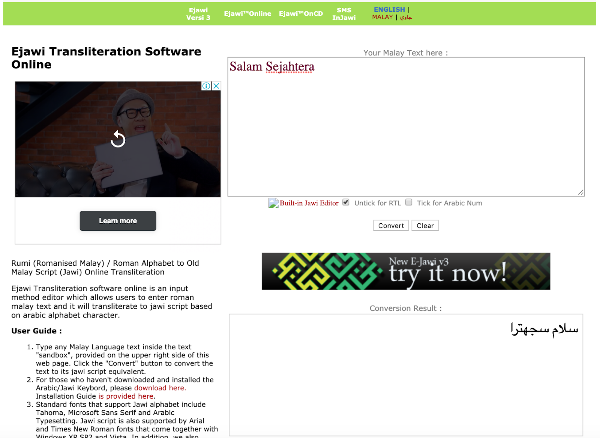
Task: Click the User Guide heading
Action: (36, 331)
